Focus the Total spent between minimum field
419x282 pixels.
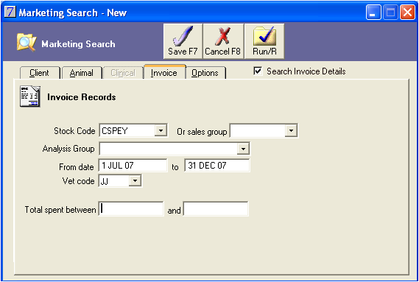tap(131, 209)
